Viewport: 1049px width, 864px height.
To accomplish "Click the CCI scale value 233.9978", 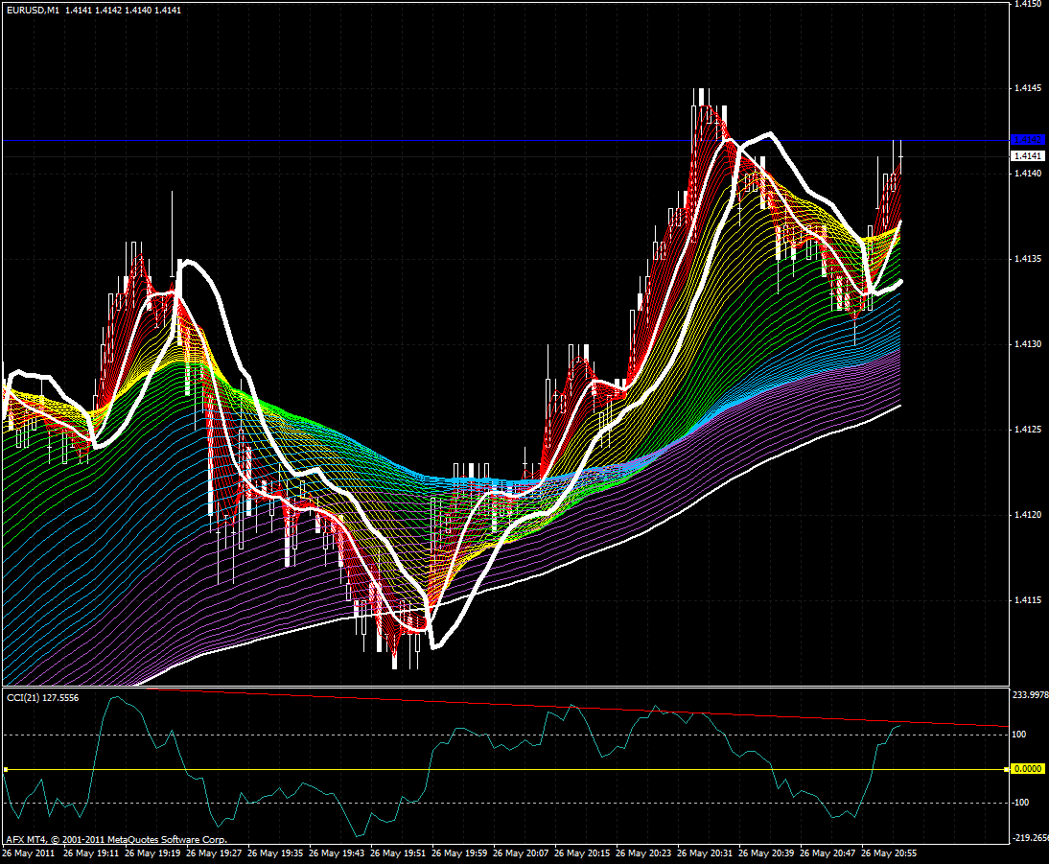I will (x=1030, y=695).
